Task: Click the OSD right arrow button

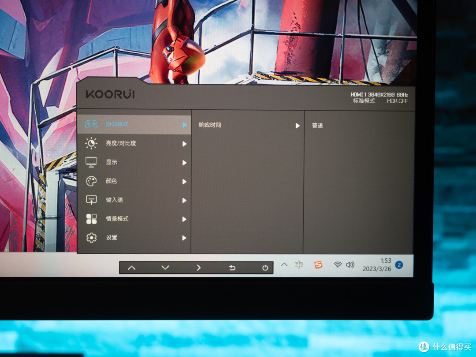Action: click(x=198, y=268)
